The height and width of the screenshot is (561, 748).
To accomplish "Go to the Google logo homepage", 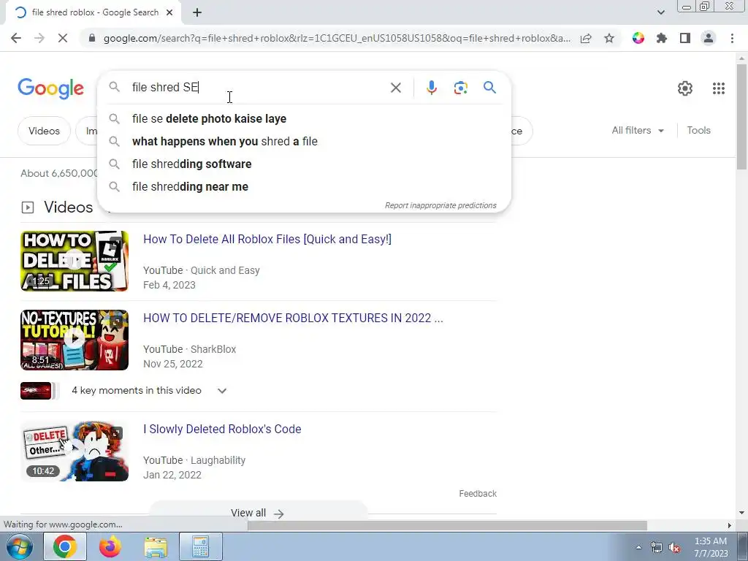I will [50, 88].
